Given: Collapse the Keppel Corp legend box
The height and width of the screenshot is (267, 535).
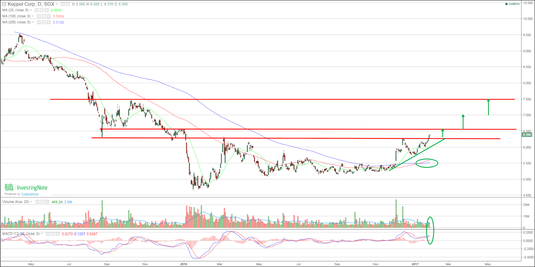Looking at the screenshot, I should click(x=4, y=4).
